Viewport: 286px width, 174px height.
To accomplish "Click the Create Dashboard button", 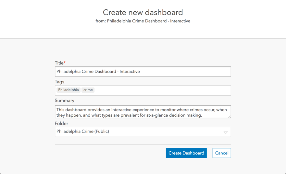I will point(186,153).
